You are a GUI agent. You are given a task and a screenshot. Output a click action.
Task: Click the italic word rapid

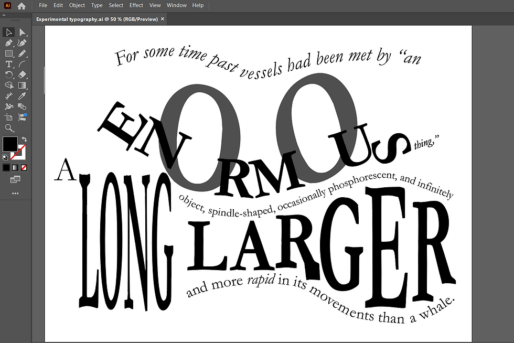click(x=261, y=281)
